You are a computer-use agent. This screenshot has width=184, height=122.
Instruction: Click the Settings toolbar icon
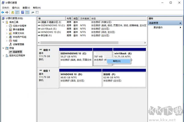[33, 12]
